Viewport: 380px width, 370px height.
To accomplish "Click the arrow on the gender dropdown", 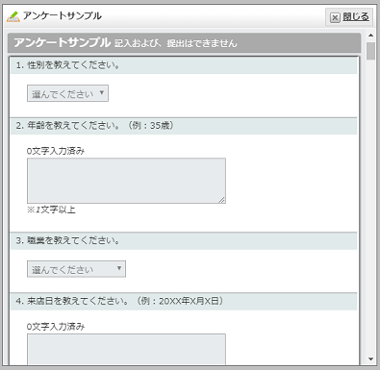I will click(102, 92).
